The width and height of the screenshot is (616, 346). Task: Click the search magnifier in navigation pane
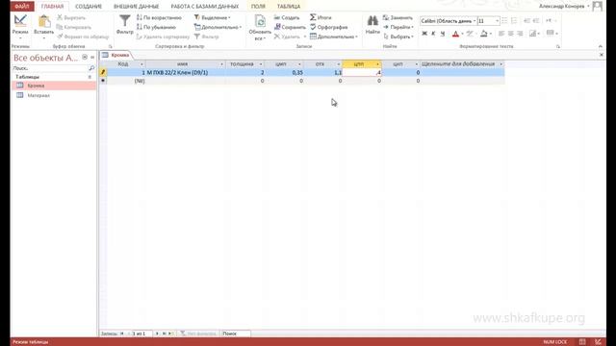(x=91, y=68)
